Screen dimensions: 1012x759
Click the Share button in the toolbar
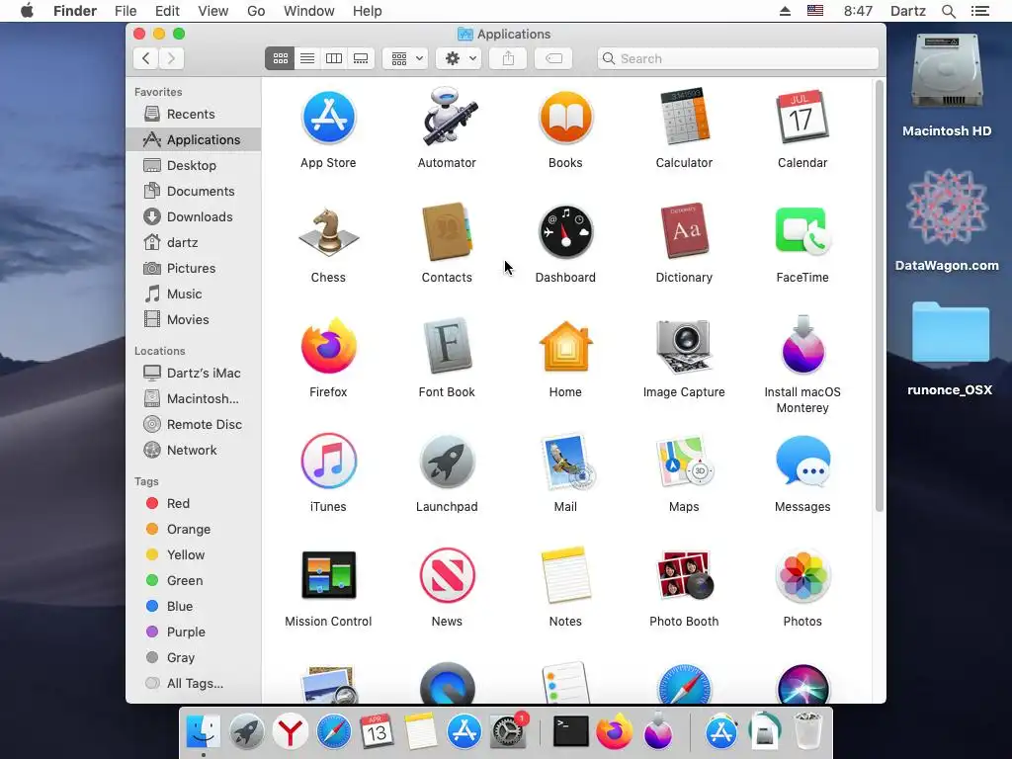click(x=509, y=58)
